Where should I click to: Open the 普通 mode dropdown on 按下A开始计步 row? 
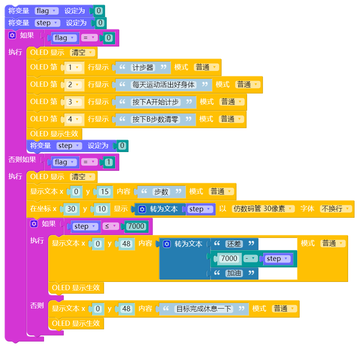[232, 102]
